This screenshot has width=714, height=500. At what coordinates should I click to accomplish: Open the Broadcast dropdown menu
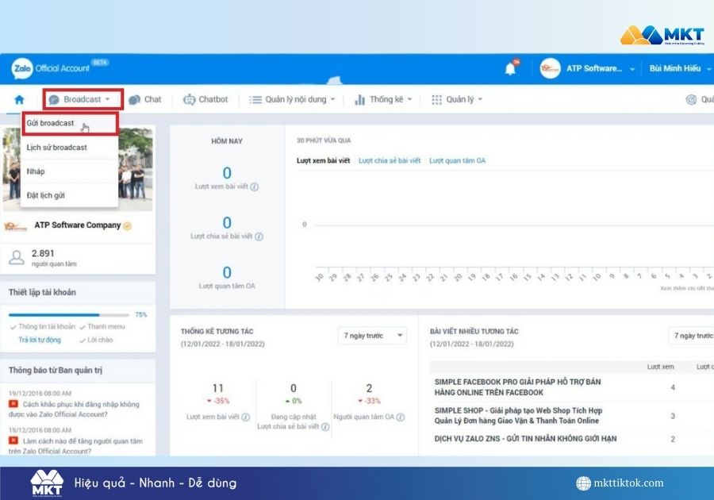coord(83,99)
